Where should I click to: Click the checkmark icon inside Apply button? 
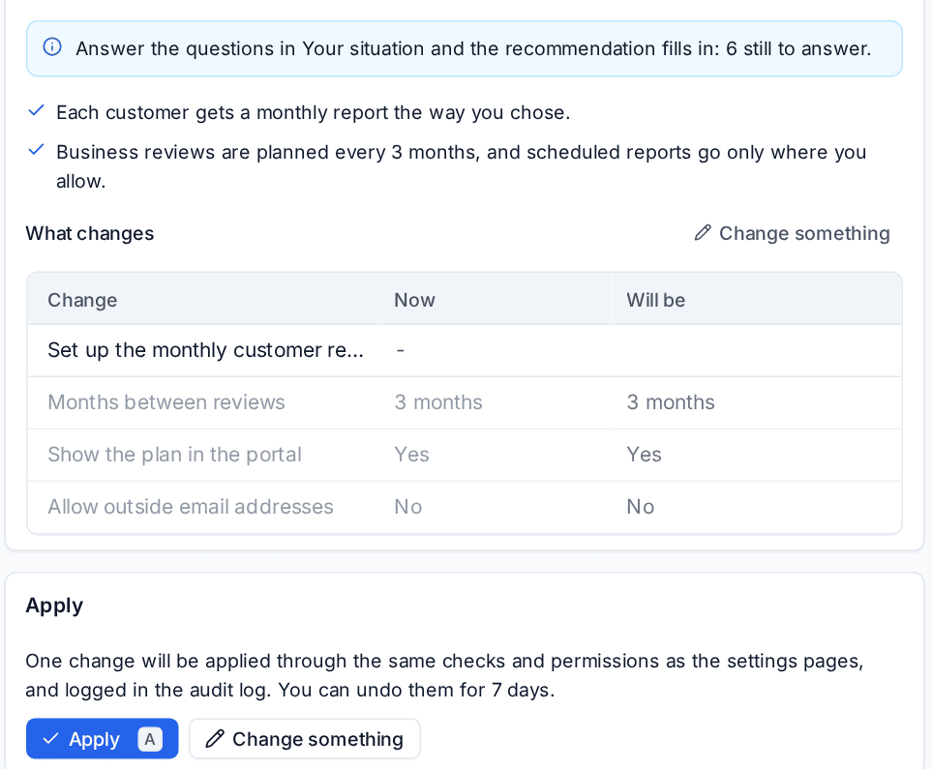tap(50, 739)
